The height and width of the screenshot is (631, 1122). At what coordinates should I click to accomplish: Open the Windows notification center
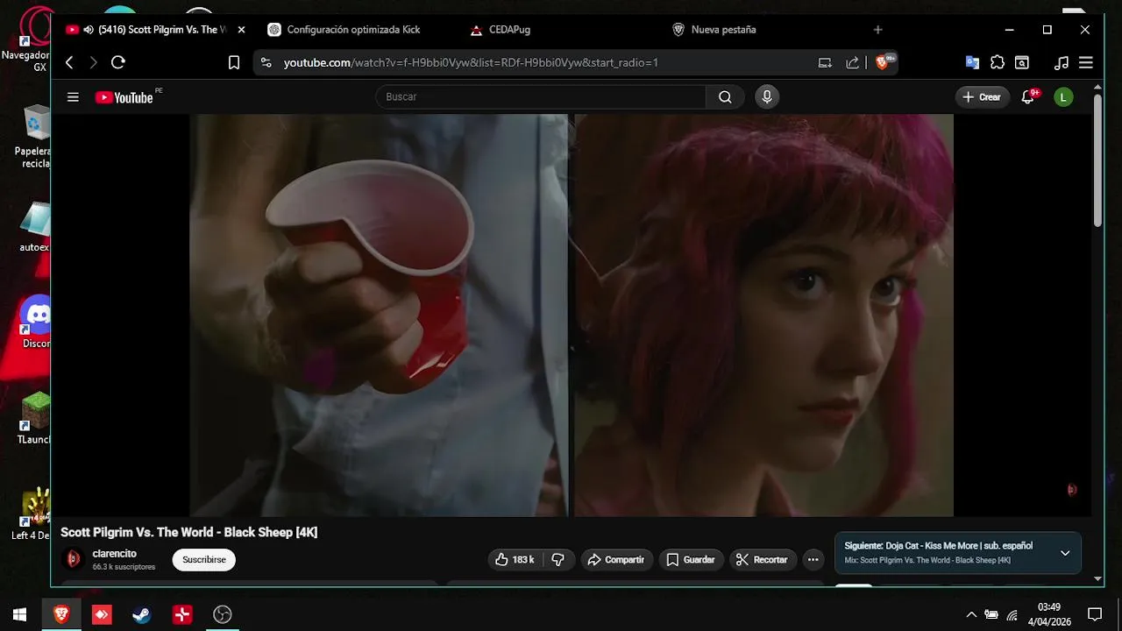pyautogui.click(x=1094, y=614)
